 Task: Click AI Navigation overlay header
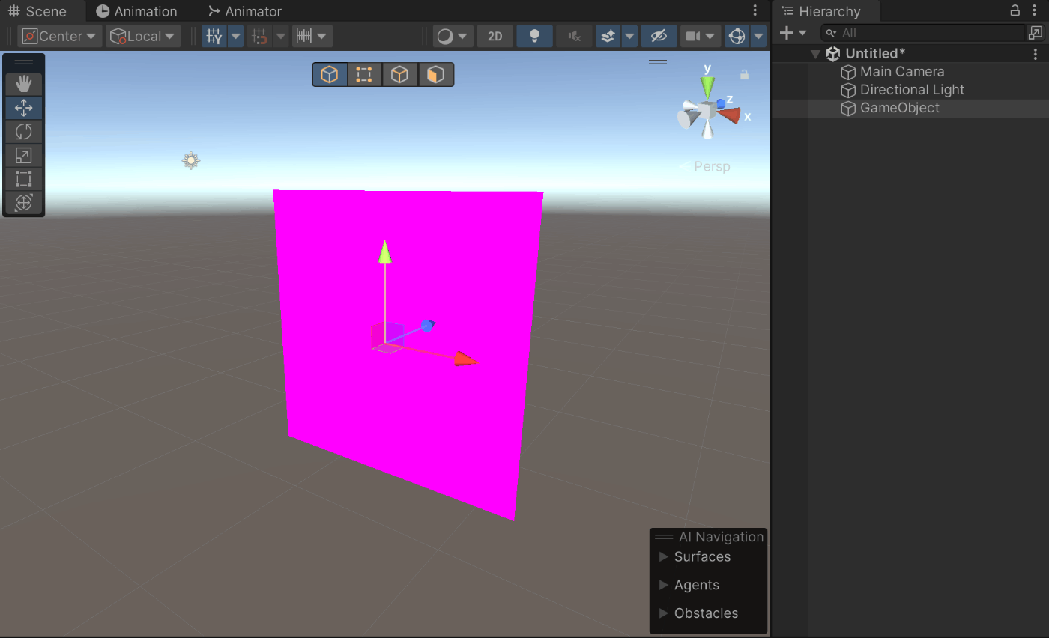click(709, 537)
